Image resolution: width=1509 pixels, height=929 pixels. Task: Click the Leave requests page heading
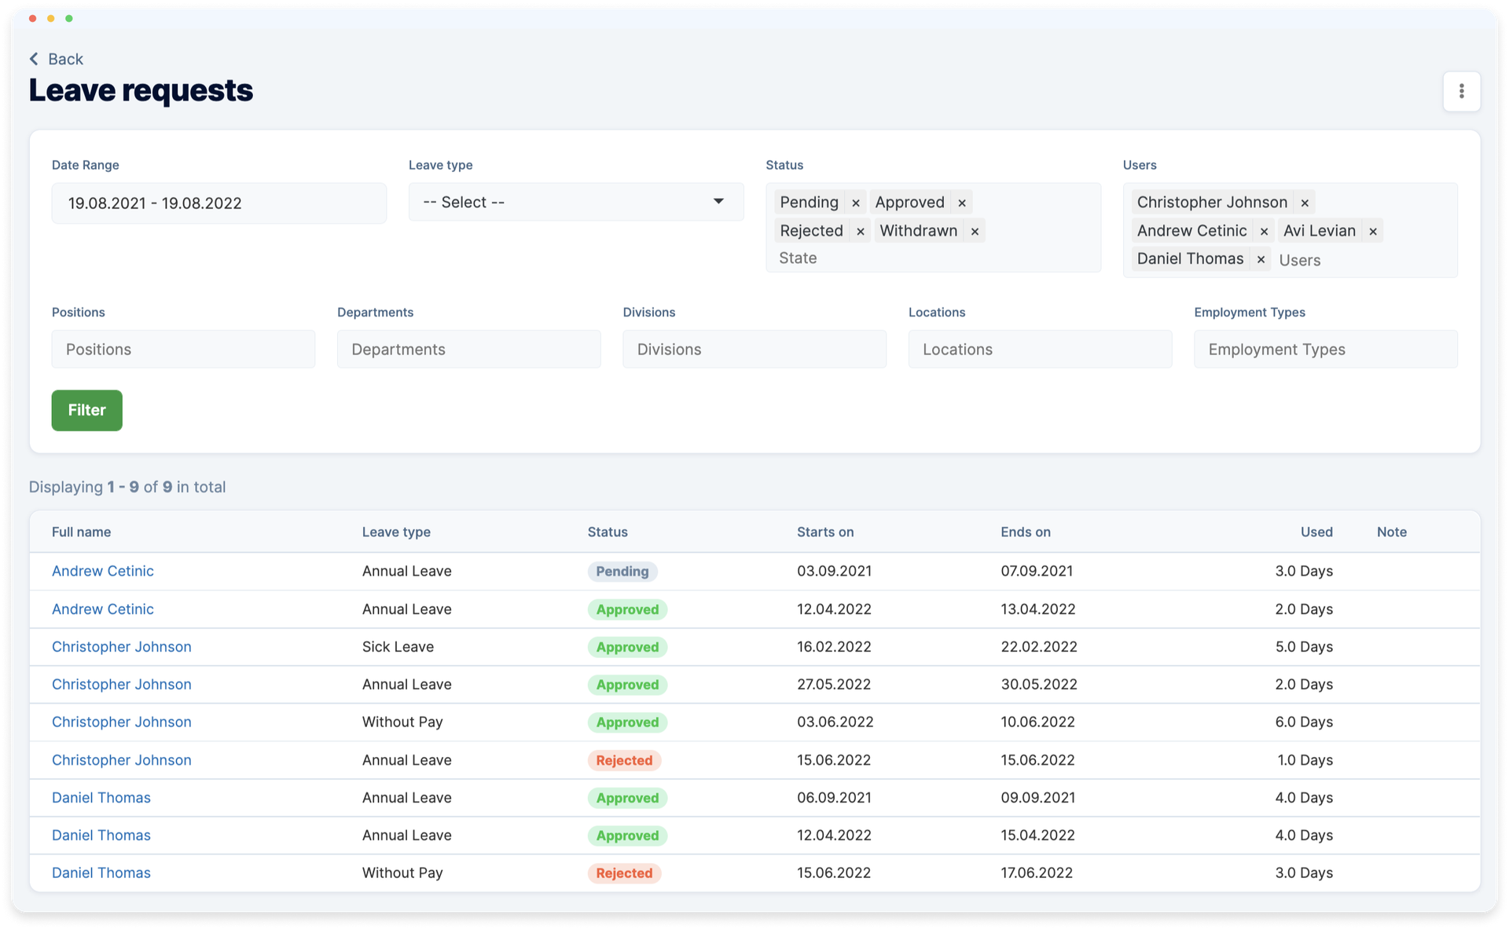(141, 90)
